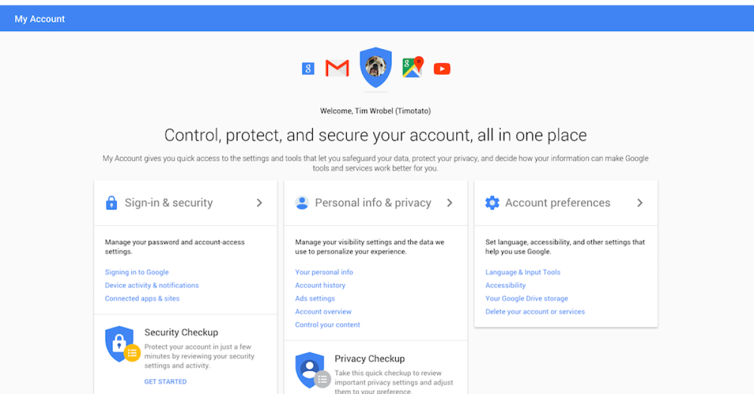Open the Google Maps icon
The width and height of the screenshot is (754, 394).
[x=412, y=67]
